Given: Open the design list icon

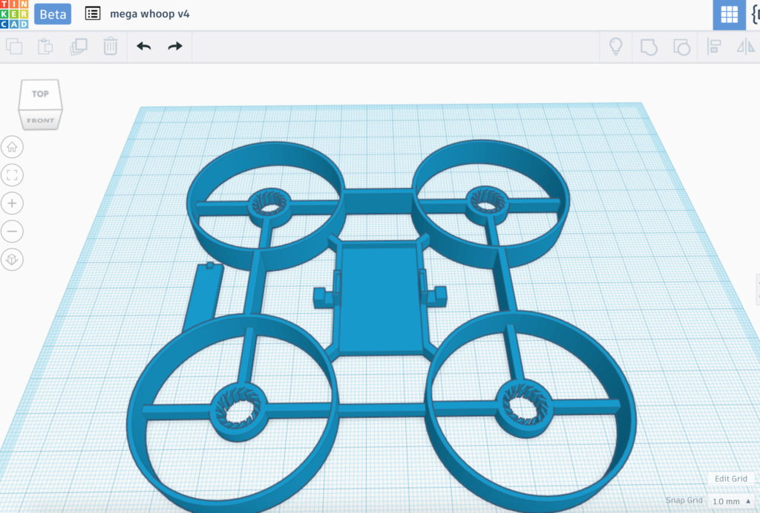Looking at the screenshot, I should [x=93, y=13].
